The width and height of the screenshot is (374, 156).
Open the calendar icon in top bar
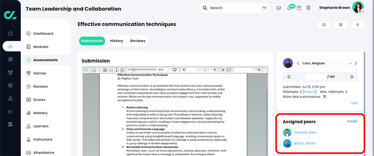tap(299, 8)
